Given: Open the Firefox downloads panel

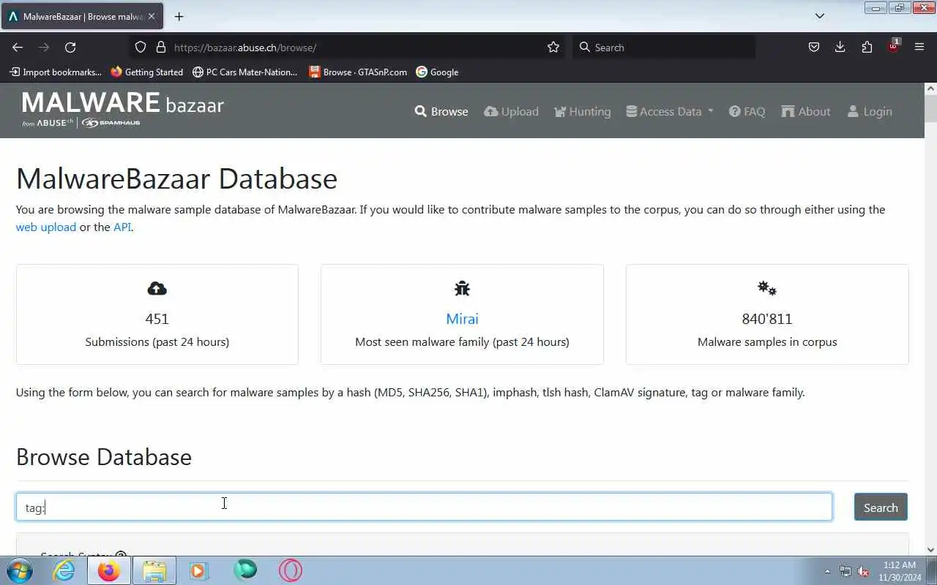Looking at the screenshot, I should click(840, 48).
